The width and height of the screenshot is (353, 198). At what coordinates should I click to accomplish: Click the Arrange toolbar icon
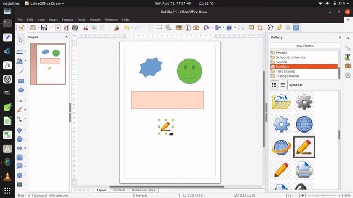(229, 28)
